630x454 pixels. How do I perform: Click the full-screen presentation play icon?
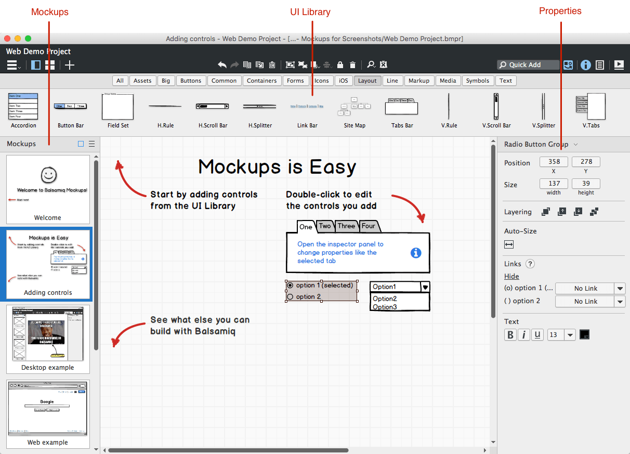[x=619, y=65]
